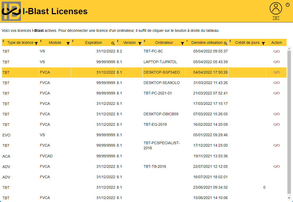The width and height of the screenshot is (293, 202).
Task: Click the I-Blast logo
Action: 11,11
